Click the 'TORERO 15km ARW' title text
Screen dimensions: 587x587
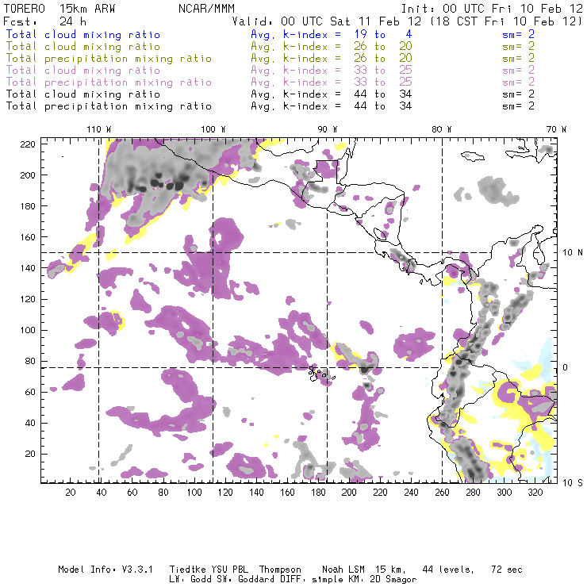click(59, 9)
